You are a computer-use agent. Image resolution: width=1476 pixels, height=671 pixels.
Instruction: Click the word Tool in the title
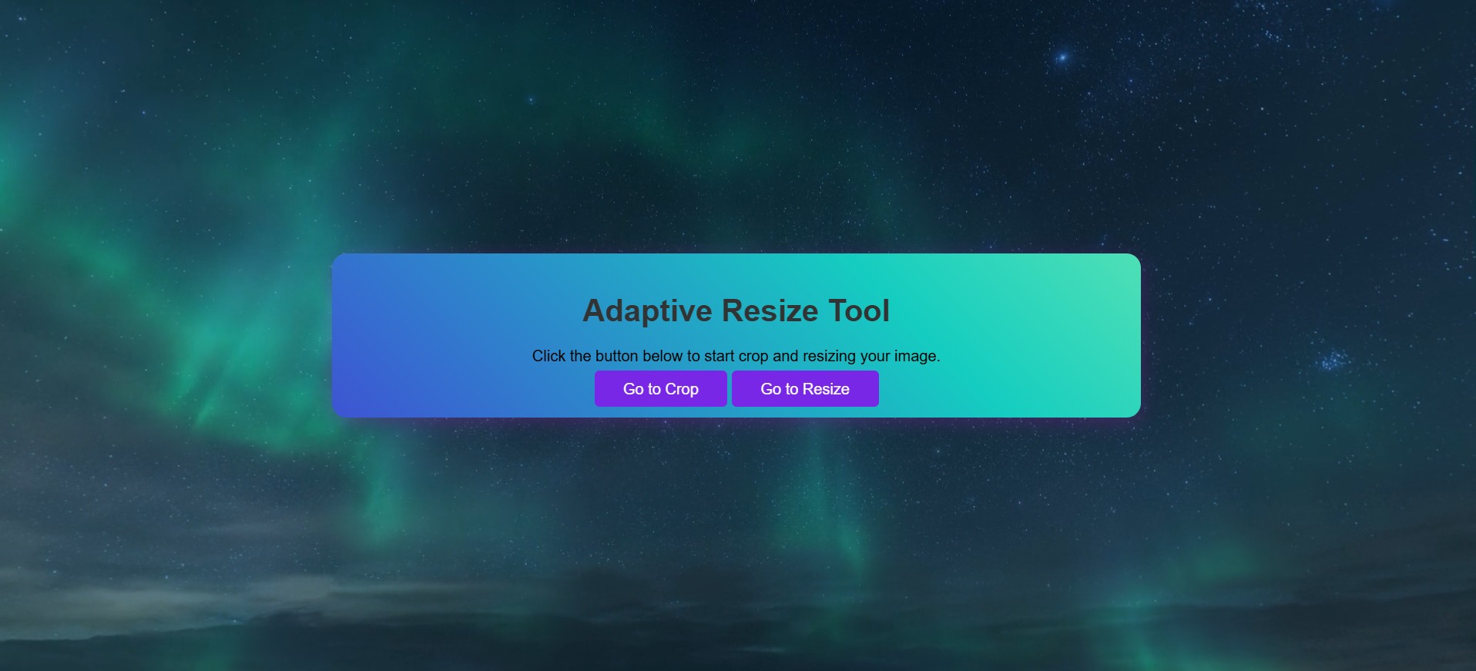[858, 311]
